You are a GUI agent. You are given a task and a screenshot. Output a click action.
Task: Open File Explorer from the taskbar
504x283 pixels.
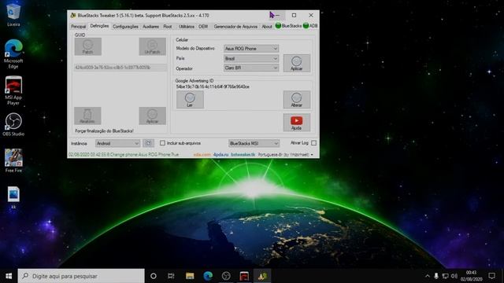click(190, 276)
